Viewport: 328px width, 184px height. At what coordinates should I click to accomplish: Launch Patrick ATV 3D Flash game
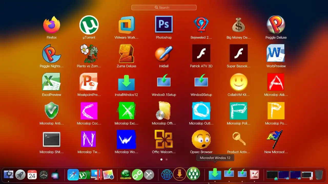[201, 53]
